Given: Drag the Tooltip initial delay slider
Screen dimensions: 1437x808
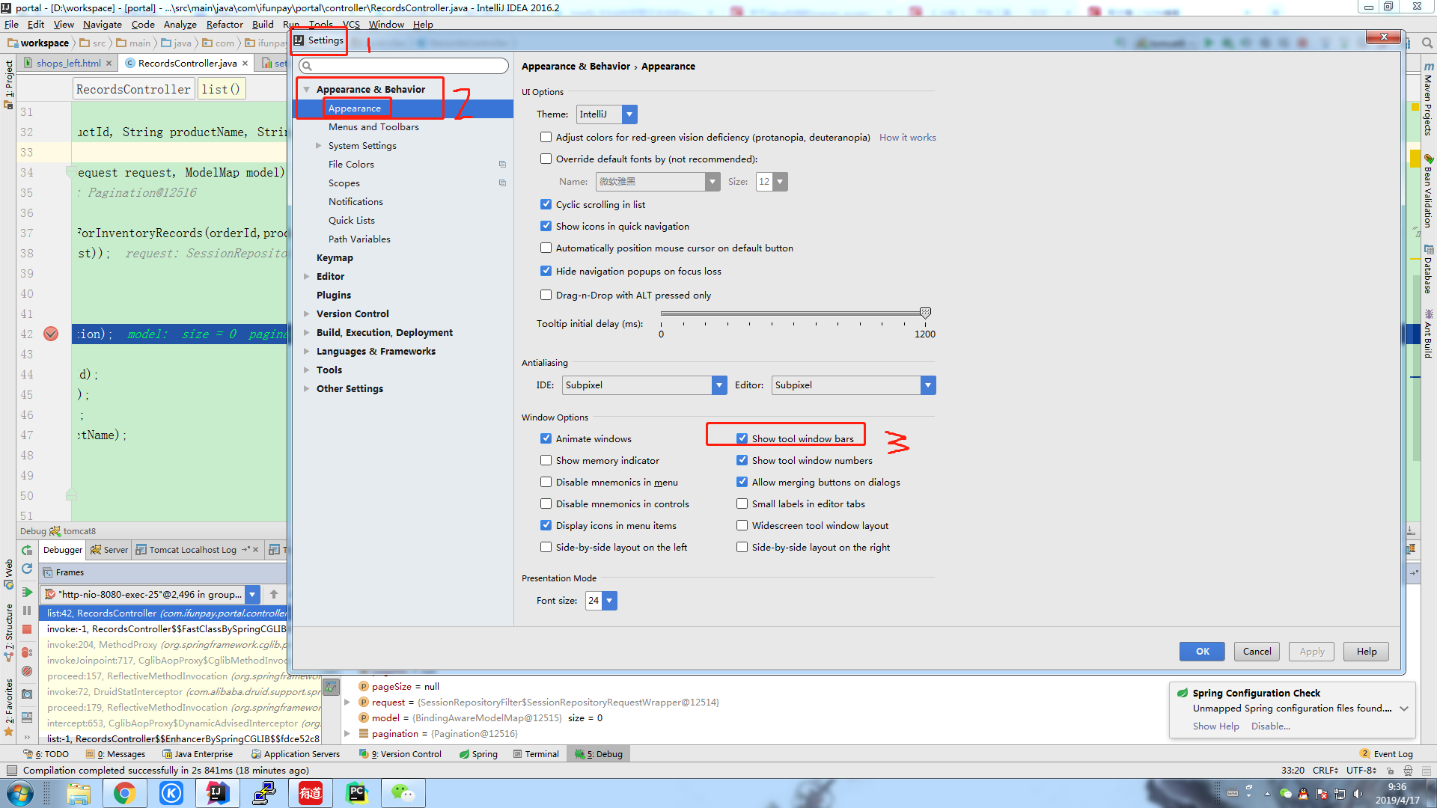Looking at the screenshot, I should tap(923, 313).
